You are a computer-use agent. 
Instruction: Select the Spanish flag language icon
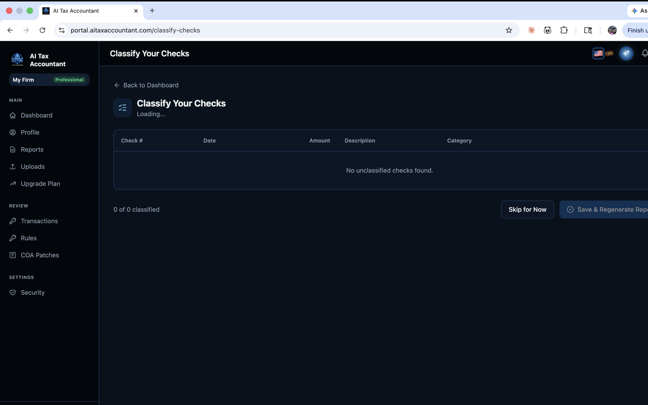point(609,53)
